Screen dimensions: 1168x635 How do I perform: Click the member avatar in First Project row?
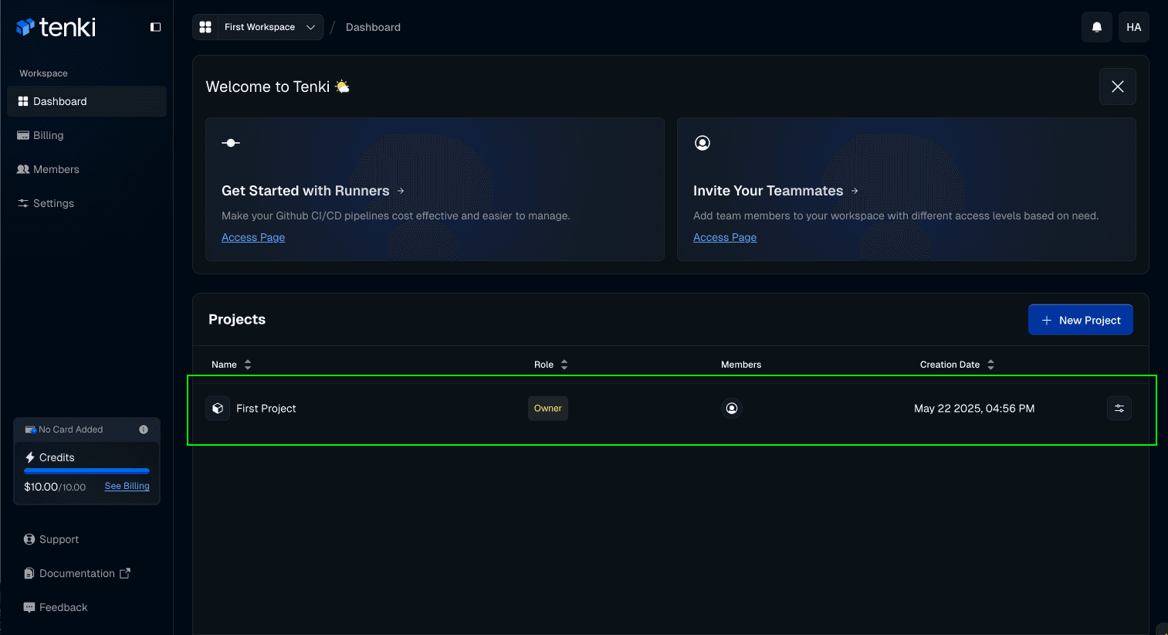click(x=732, y=408)
